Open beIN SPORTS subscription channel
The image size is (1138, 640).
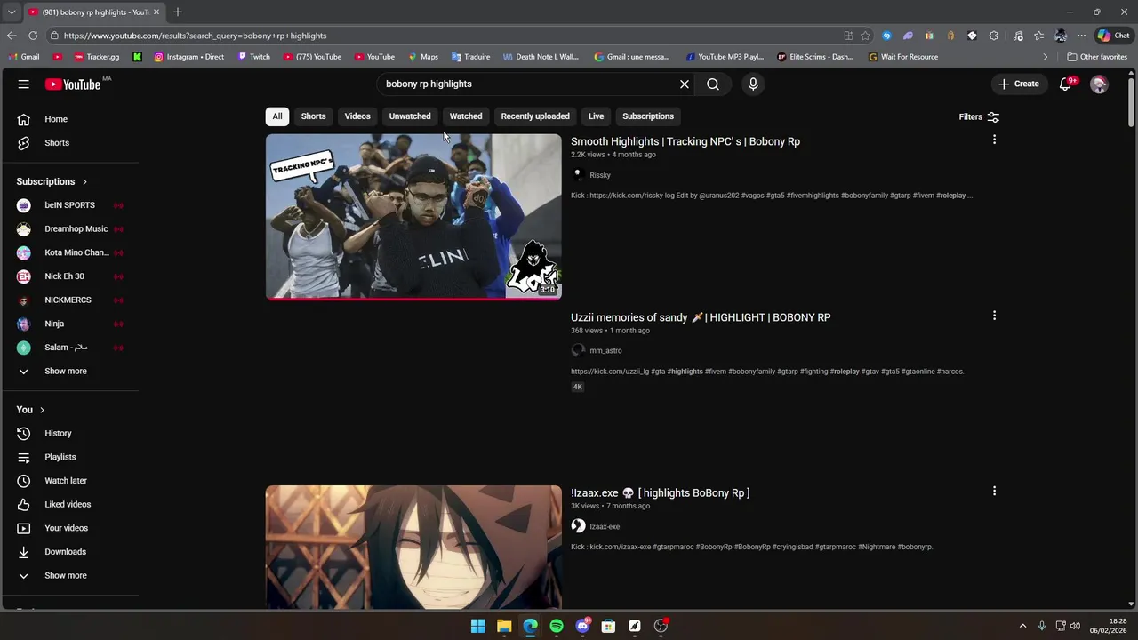(71, 205)
